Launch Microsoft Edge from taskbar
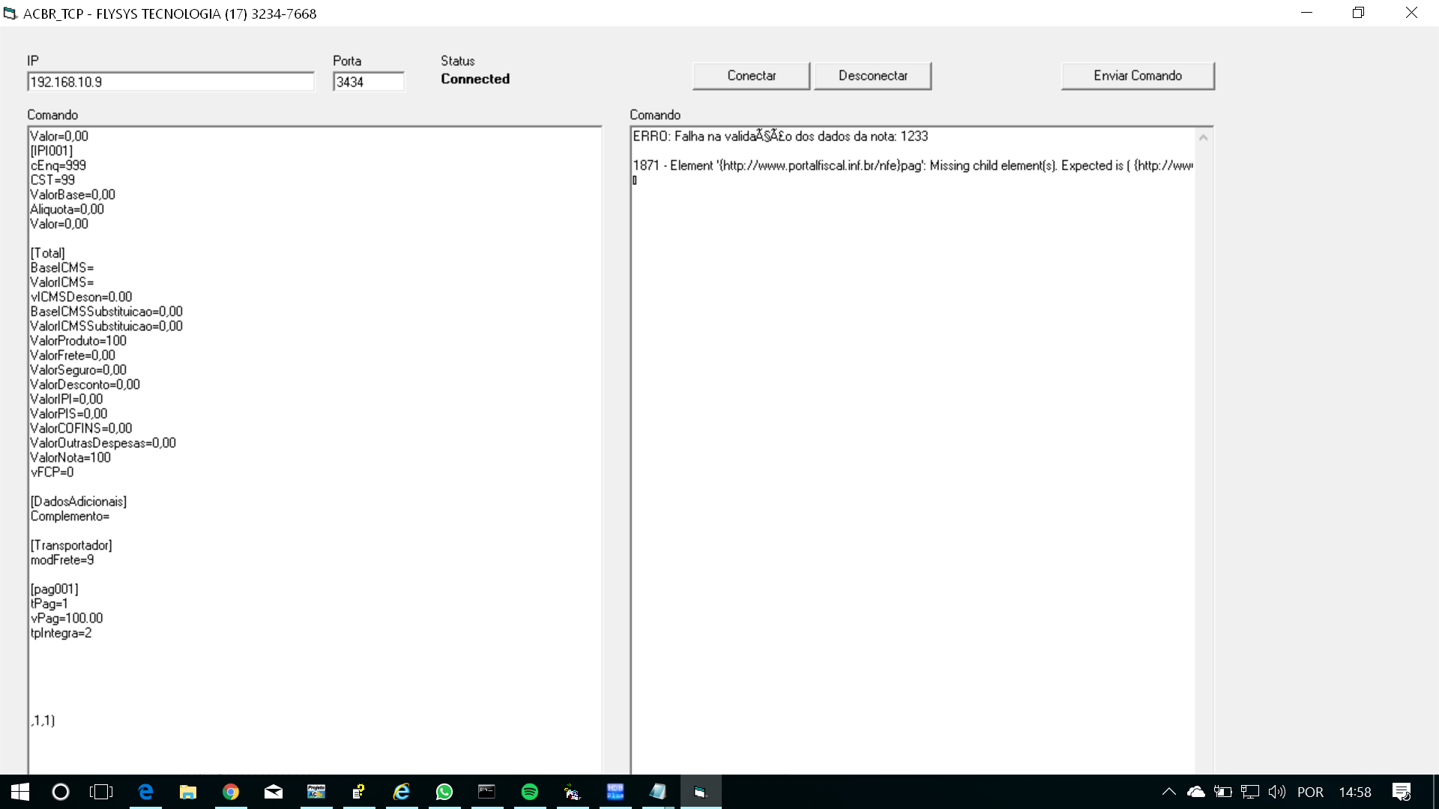This screenshot has width=1439, height=809. (145, 792)
